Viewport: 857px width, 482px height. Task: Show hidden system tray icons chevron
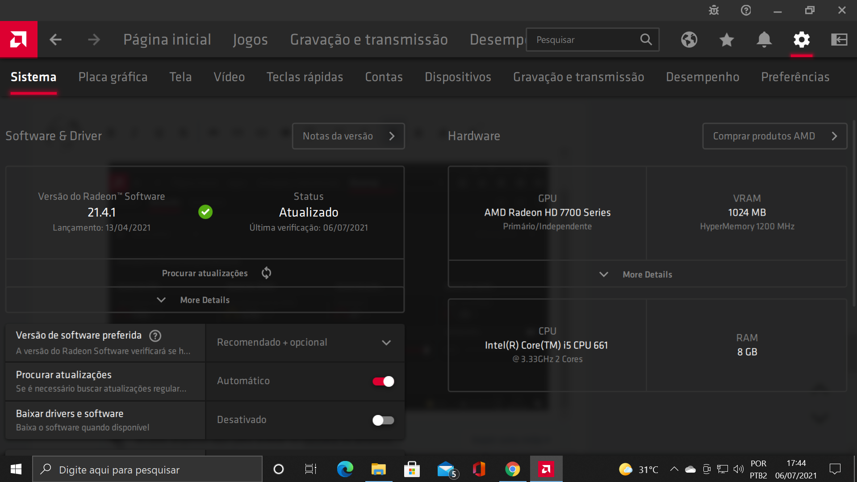point(674,469)
